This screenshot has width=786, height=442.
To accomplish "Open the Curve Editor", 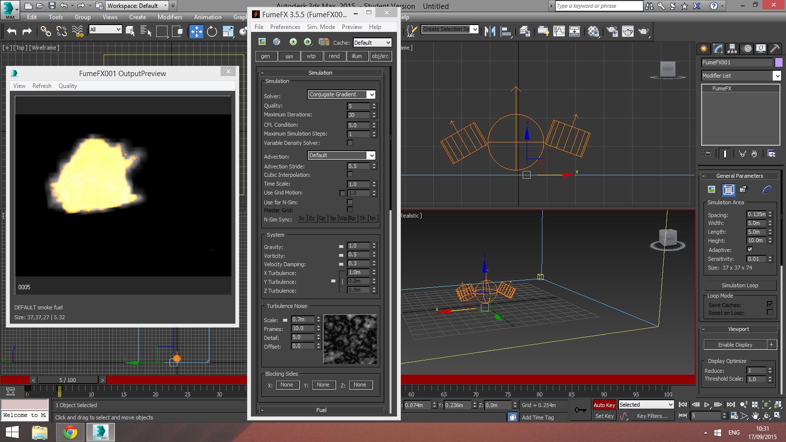I will (x=559, y=31).
